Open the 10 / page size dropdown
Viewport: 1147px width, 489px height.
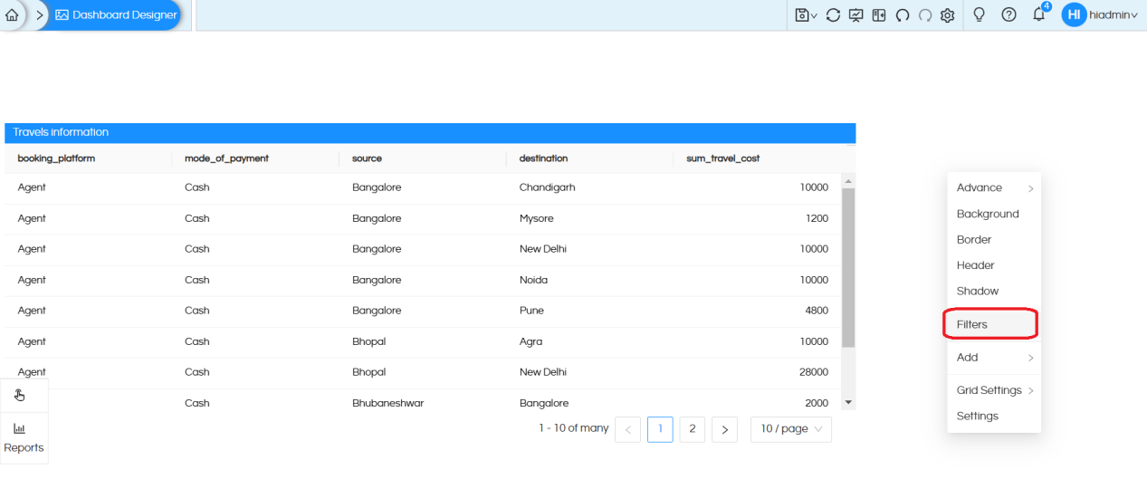pyautogui.click(x=791, y=429)
